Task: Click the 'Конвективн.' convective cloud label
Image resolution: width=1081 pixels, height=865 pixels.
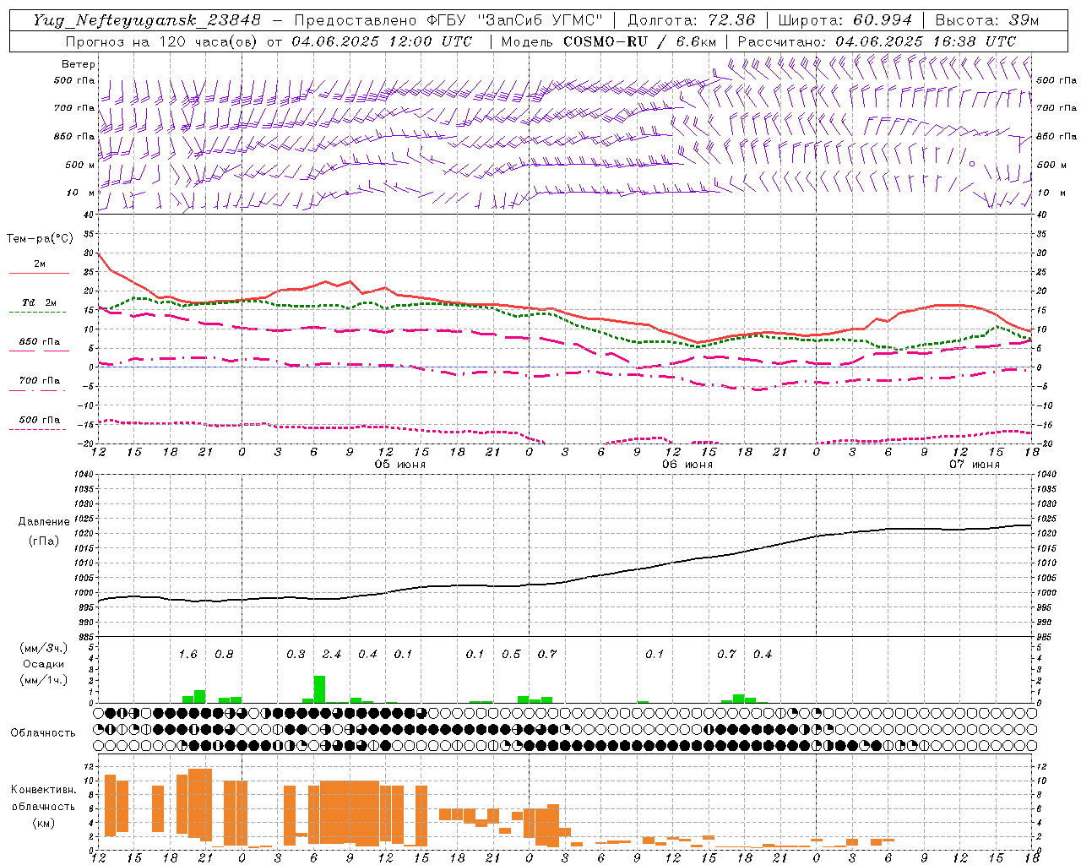Action: [x=43, y=790]
